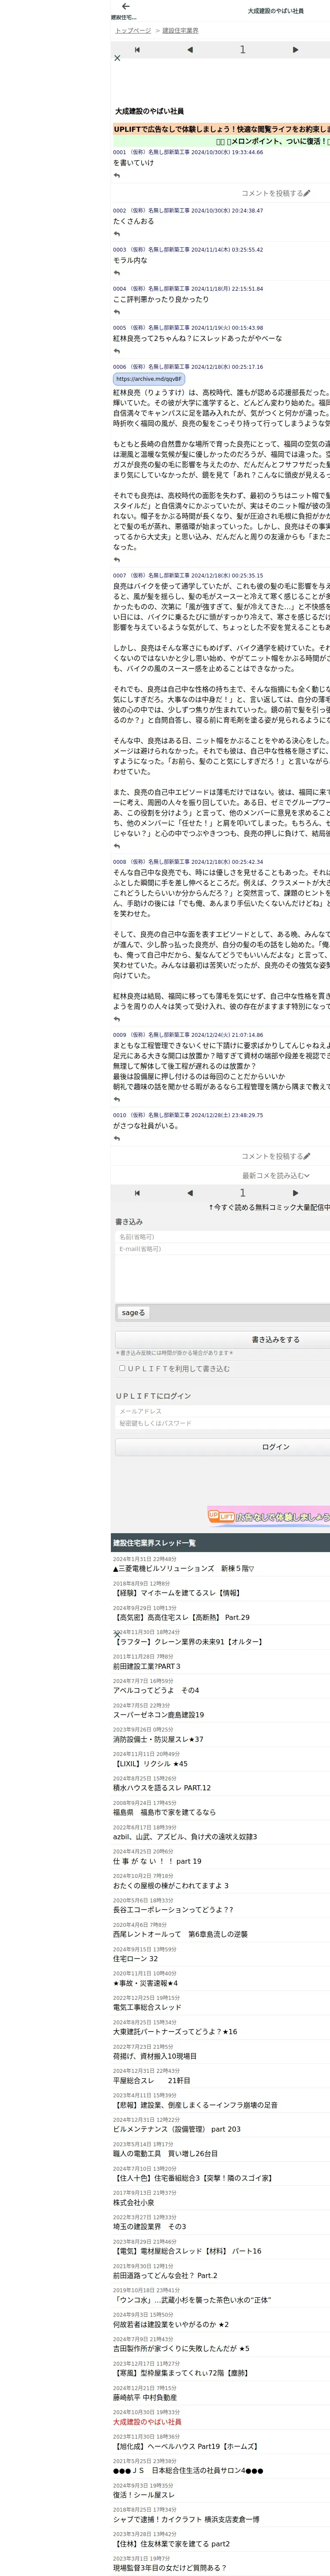Reply to post 0002 たくさんおる
Screen dimensions: 330x2576
(117, 234)
